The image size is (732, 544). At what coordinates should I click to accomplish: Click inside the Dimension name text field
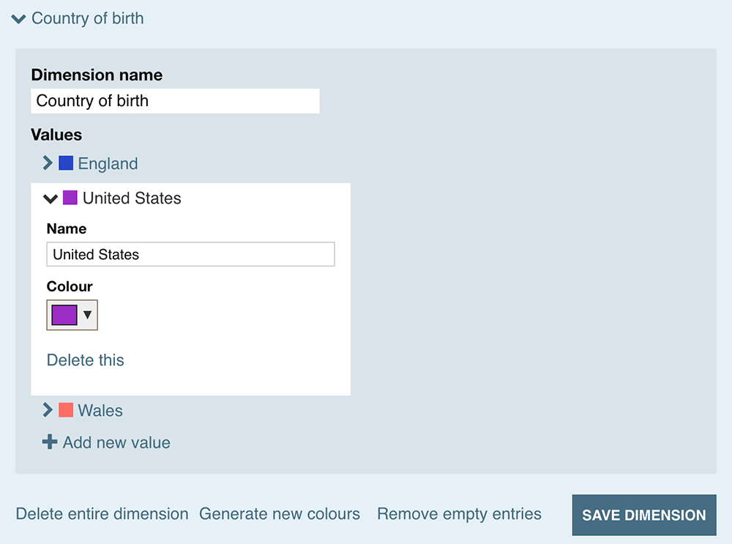[176, 101]
